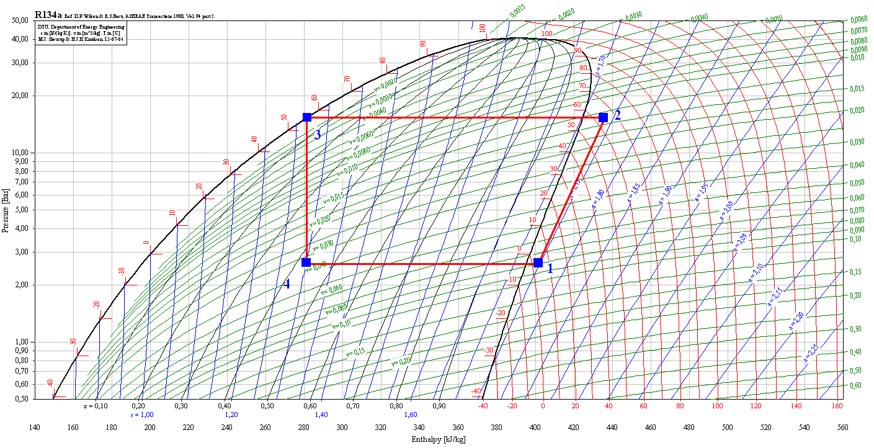Click the "10,00" pressure axis label
The image size is (874, 448).
pyautogui.click(x=20, y=153)
